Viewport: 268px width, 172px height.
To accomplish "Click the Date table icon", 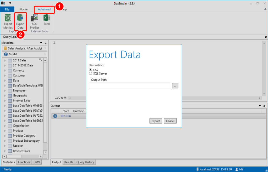I will click(10, 81).
